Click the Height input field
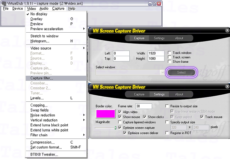Image resolution: width=230 pixels, height=159 pixels. click(156, 59)
